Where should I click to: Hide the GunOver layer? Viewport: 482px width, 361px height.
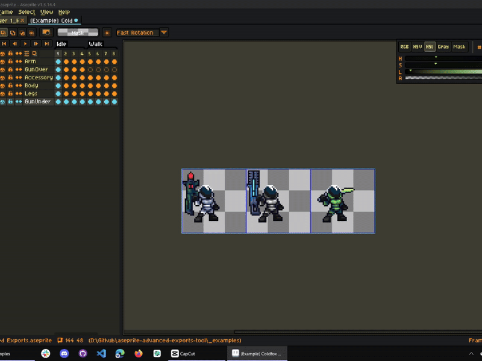point(3,70)
